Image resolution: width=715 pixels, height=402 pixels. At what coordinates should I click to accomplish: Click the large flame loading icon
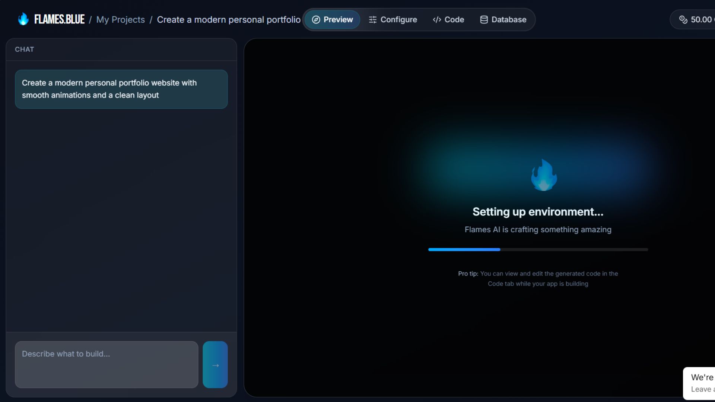pos(544,175)
